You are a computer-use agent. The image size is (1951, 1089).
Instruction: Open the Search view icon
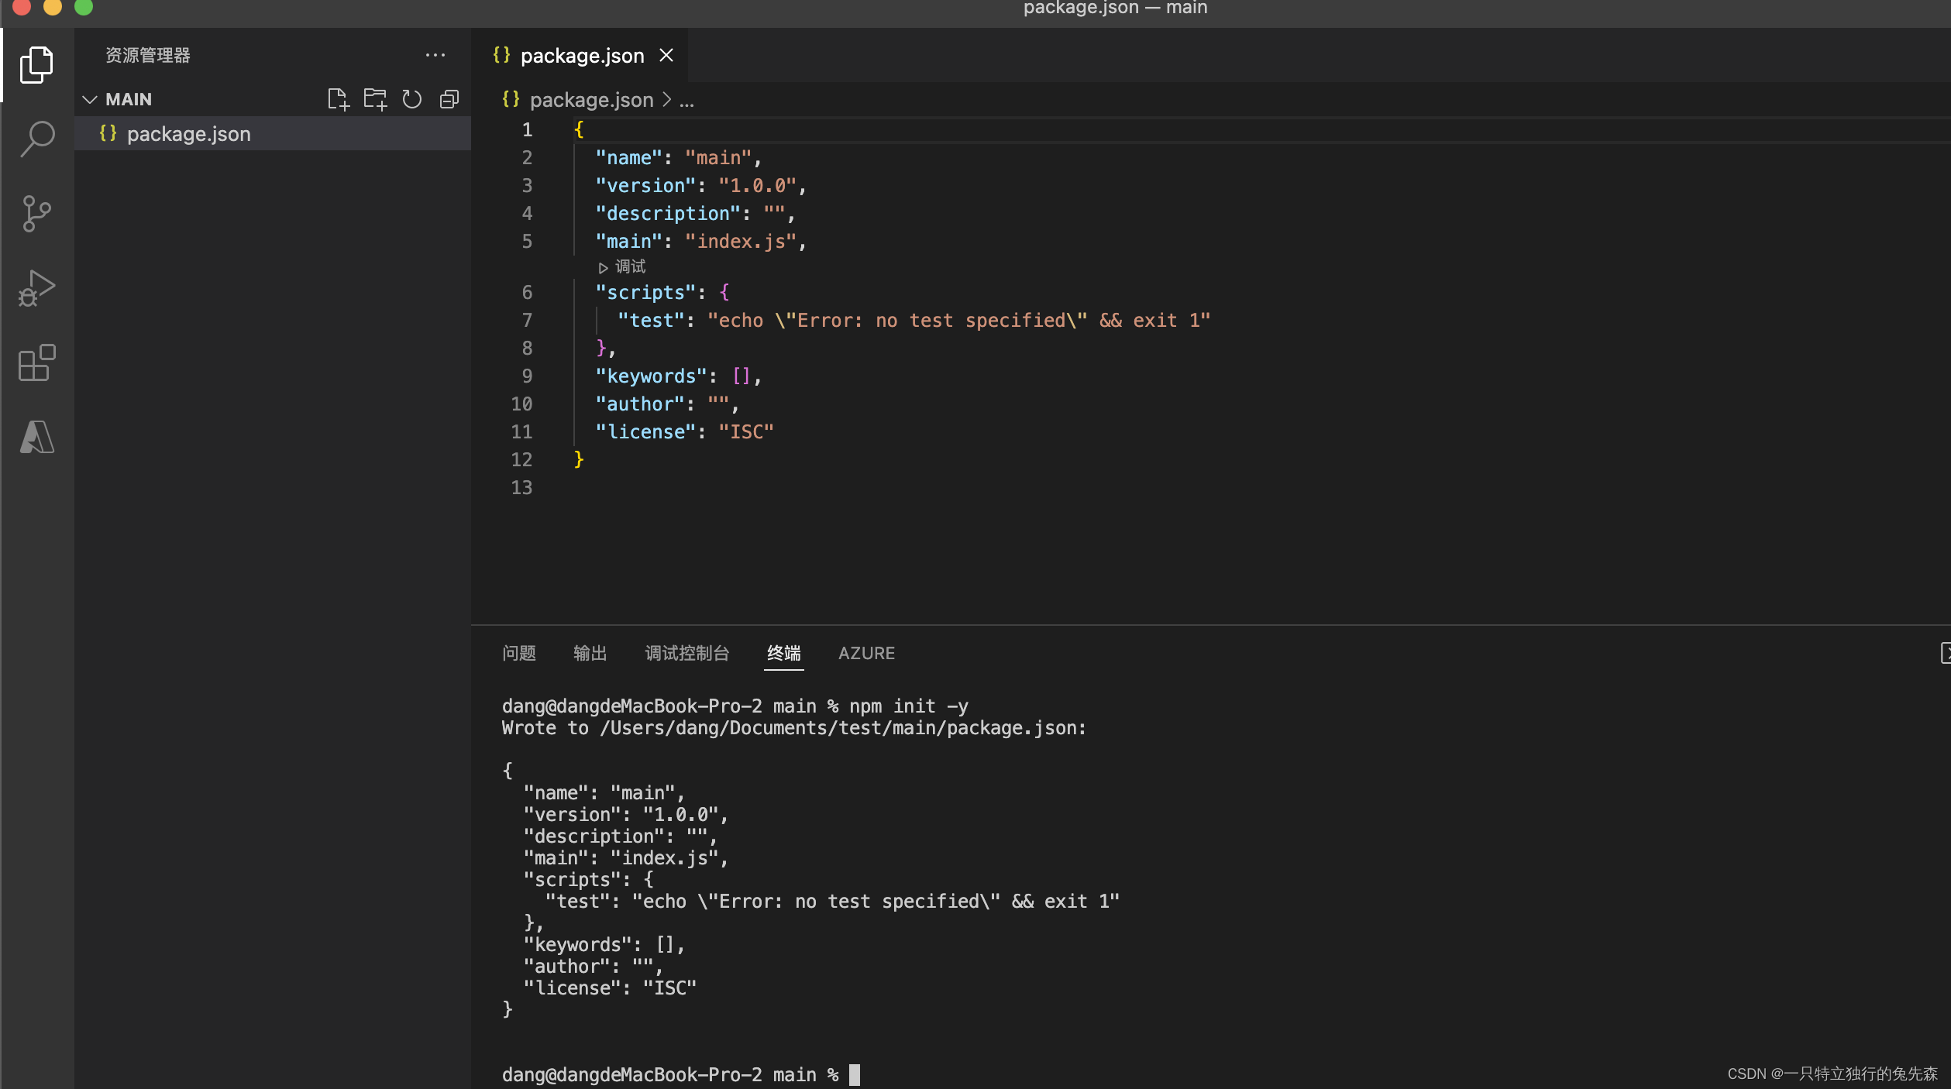coord(36,139)
